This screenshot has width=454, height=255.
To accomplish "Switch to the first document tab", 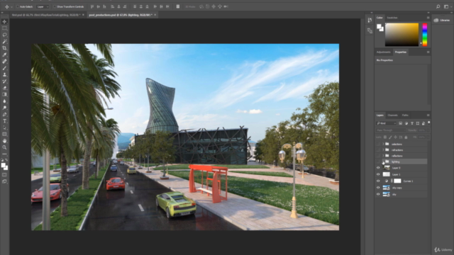I will coord(48,15).
